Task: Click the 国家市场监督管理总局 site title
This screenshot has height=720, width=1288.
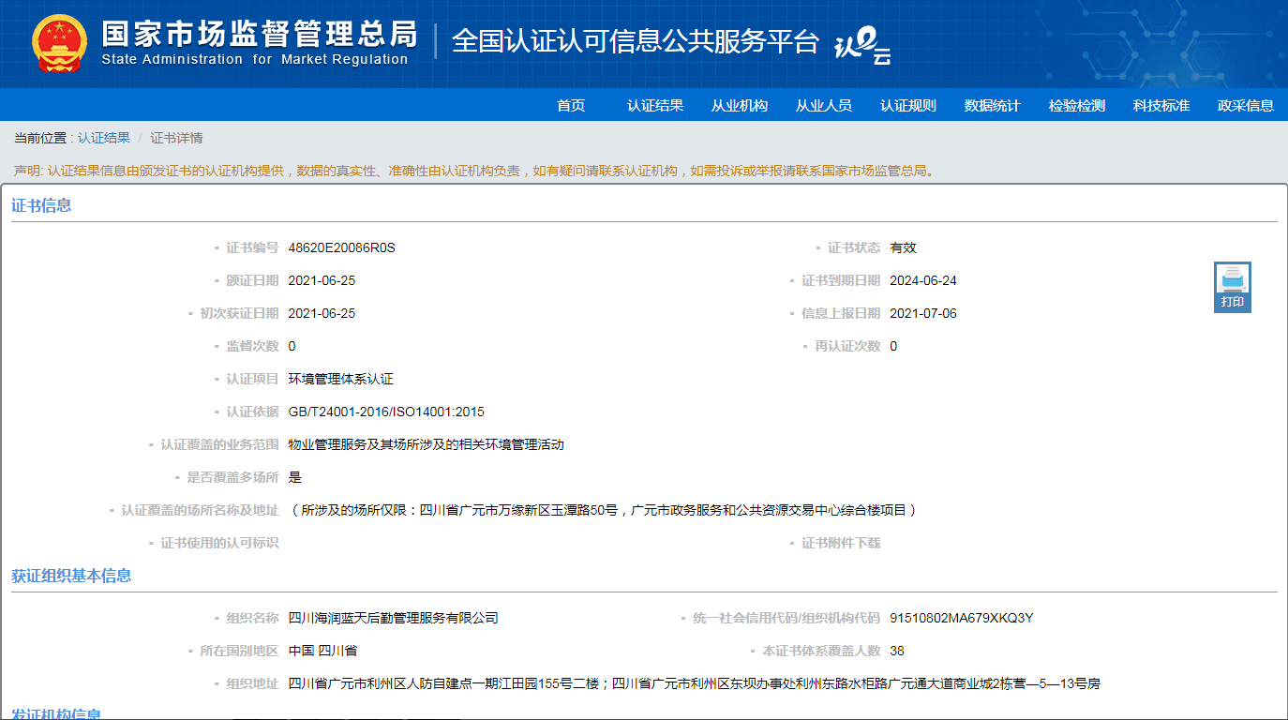Action: [259, 35]
